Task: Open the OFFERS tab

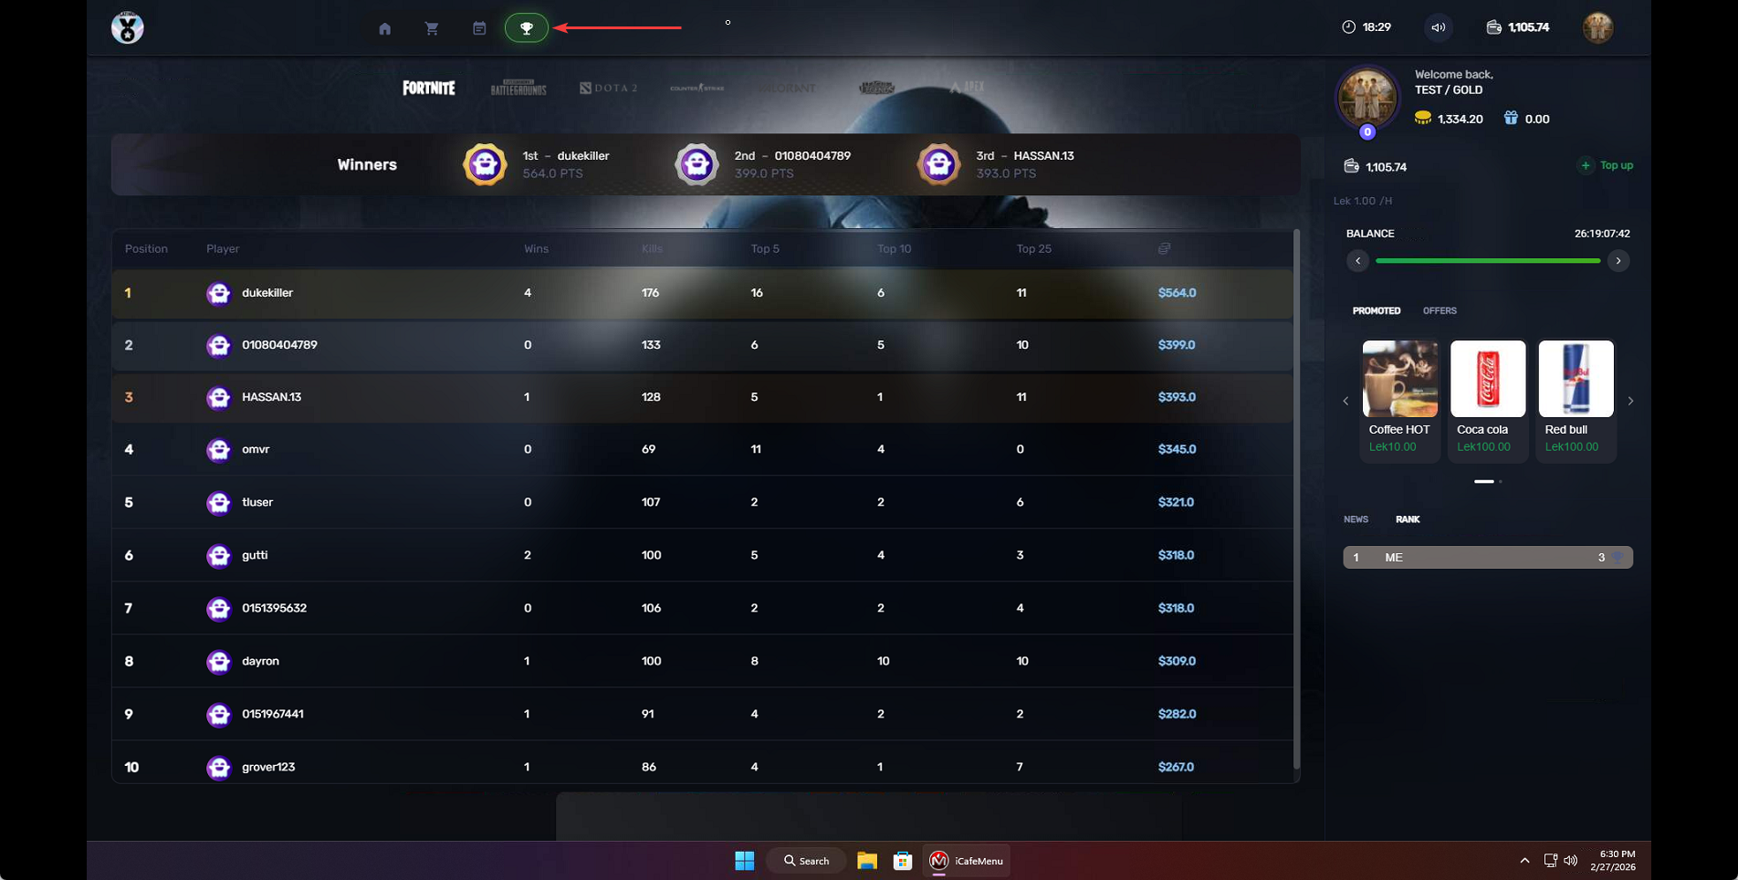Action: (1440, 311)
